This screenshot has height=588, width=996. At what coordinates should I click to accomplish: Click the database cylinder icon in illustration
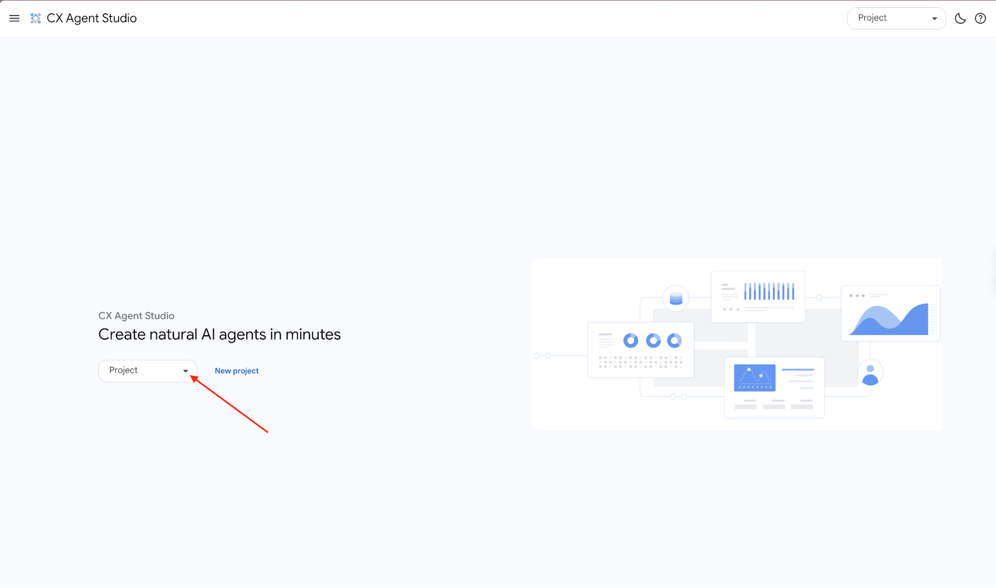(676, 298)
